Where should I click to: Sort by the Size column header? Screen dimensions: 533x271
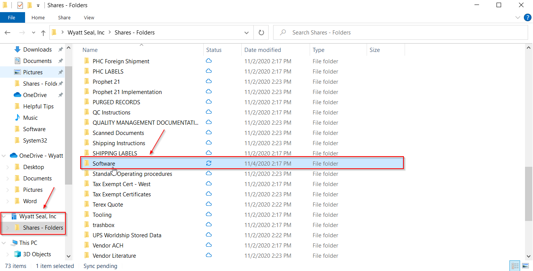[x=375, y=50]
